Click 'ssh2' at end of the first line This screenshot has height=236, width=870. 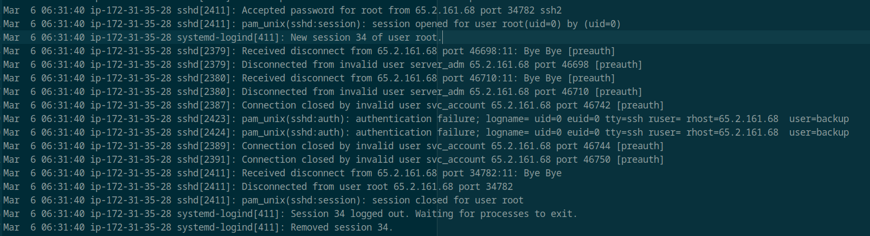(x=551, y=10)
